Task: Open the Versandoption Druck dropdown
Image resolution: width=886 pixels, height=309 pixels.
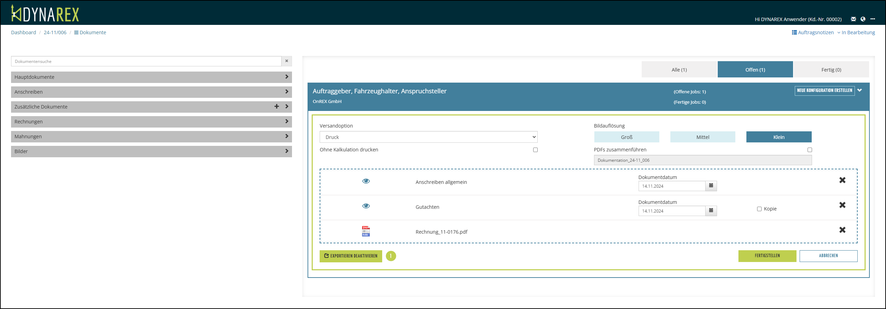Action: tap(428, 137)
